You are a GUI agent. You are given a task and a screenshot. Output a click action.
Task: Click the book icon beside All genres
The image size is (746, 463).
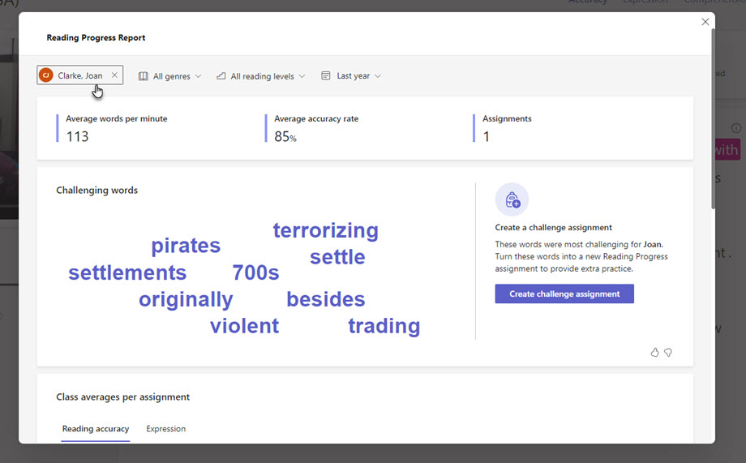pyautogui.click(x=144, y=76)
